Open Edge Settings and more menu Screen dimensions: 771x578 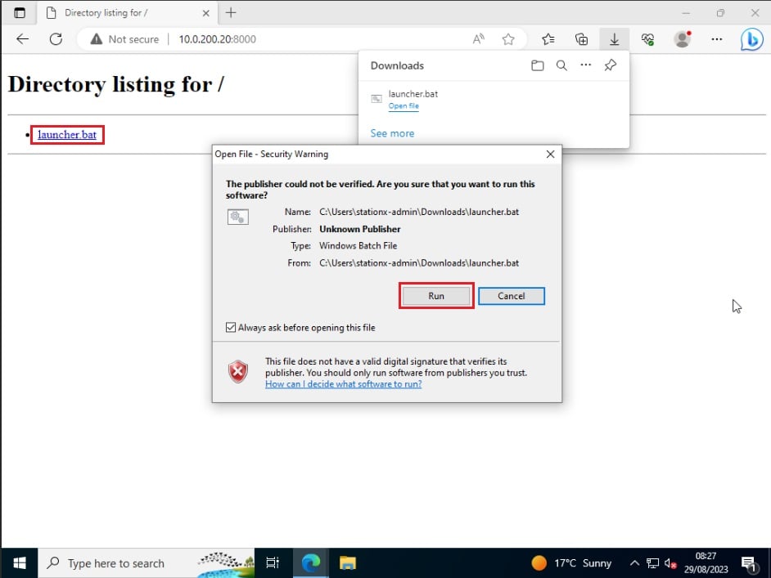[716, 38]
